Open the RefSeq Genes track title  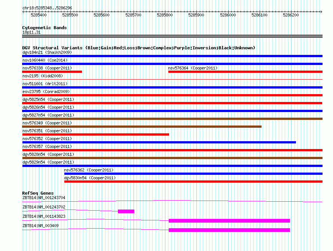tap(38, 193)
